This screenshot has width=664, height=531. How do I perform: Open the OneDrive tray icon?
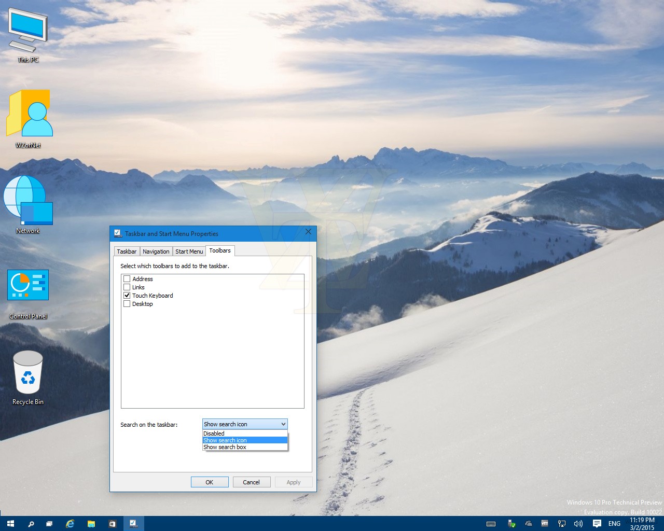click(528, 524)
